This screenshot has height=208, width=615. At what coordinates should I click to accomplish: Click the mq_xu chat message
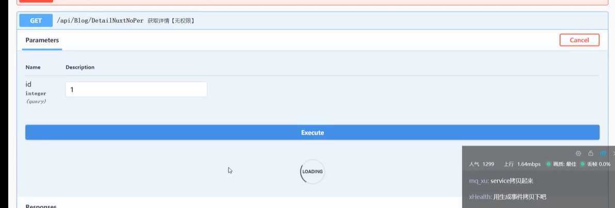(x=500, y=181)
